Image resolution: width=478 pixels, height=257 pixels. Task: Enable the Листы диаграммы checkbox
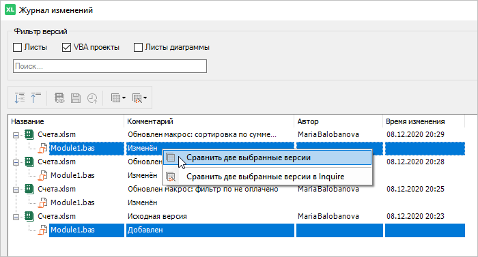pyautogui.click(x=138, y=48)
